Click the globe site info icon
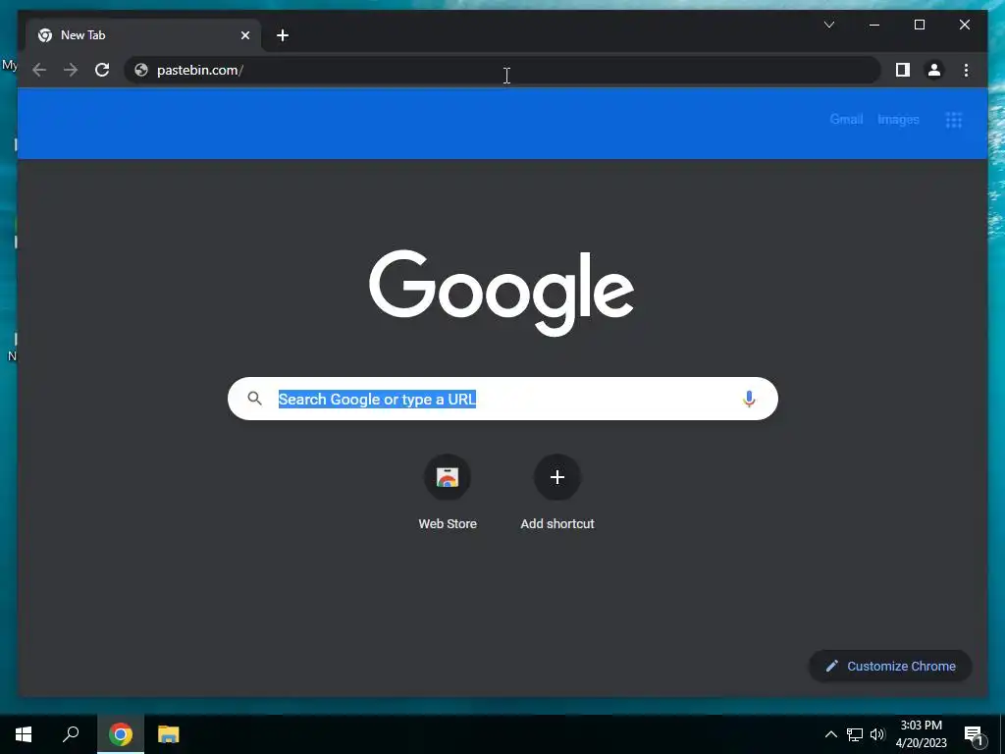This screenshot has height=754, width=1005. click(x=141, y=70)
